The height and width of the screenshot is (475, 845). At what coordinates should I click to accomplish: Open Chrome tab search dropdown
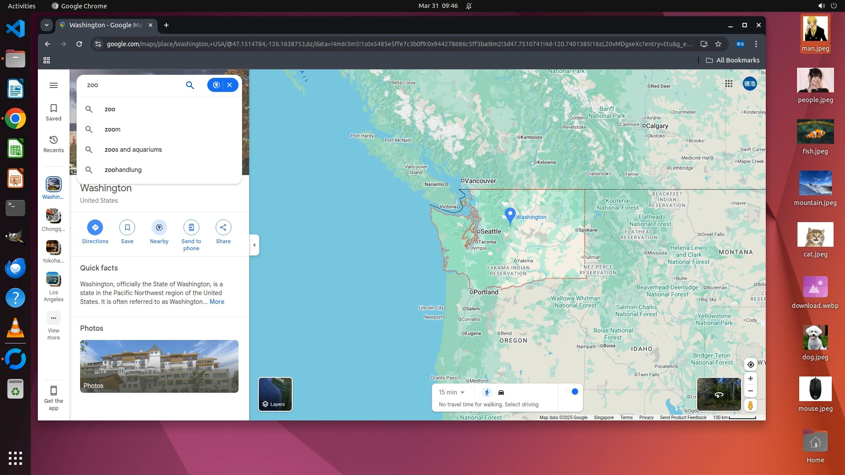(46, 25)
